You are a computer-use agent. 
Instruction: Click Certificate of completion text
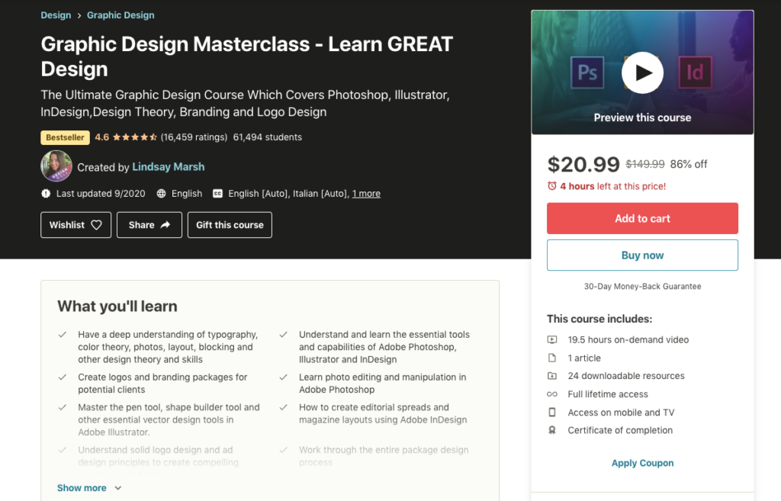tap(620, 430)
